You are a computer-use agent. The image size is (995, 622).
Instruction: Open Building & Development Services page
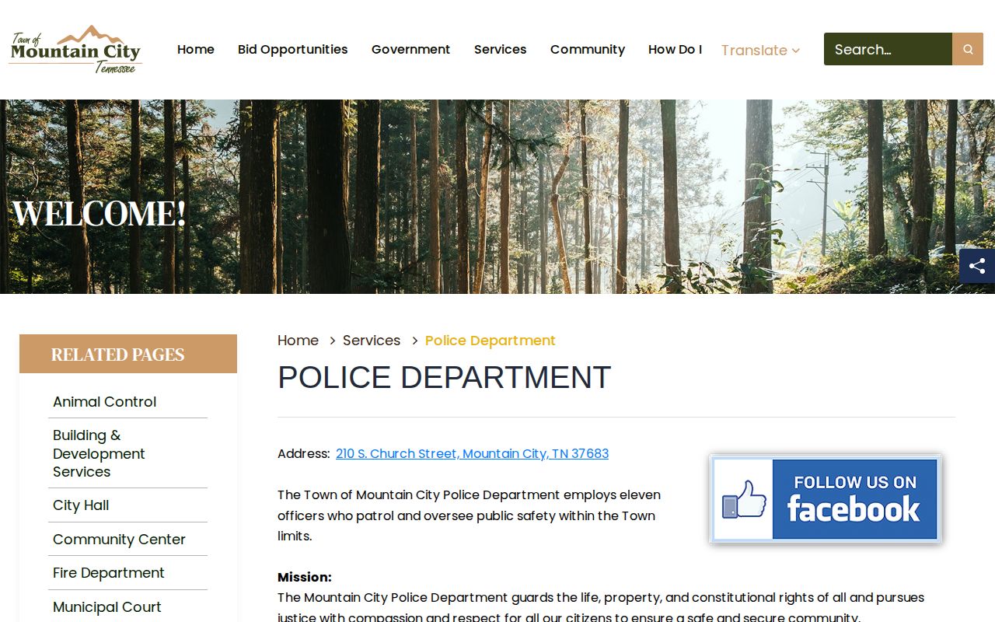(x=99, y=453)
